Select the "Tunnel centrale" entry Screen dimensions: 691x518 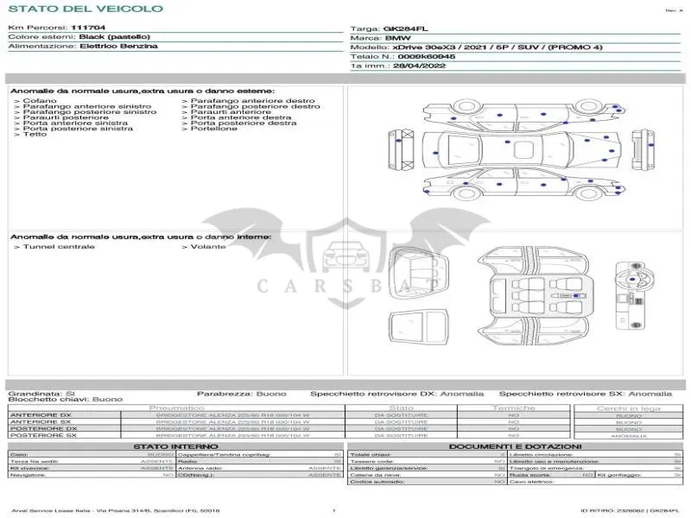59,247
